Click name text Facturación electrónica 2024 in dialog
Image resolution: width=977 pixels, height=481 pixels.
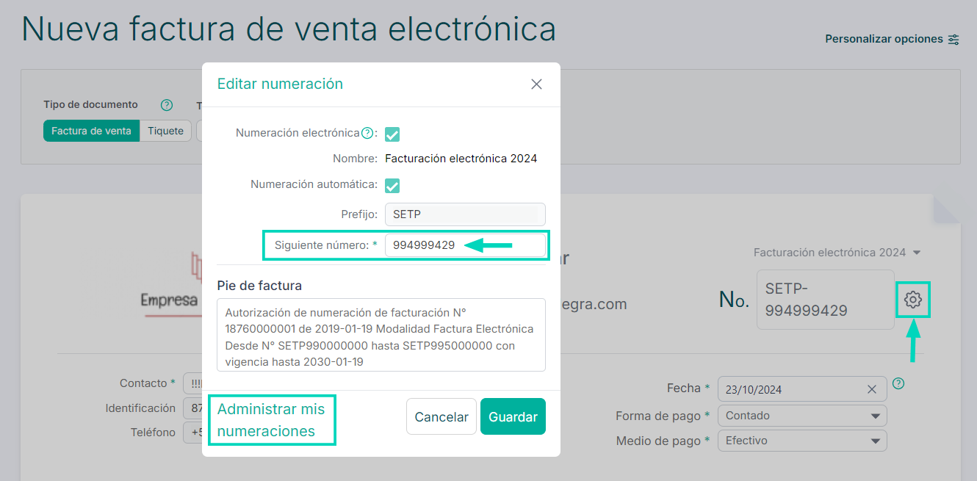pyautogui.click(x=461, y=159)
